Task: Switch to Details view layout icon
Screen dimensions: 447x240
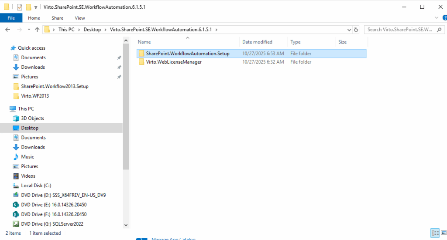Action: pyautogui.click(x=435, y=233)
